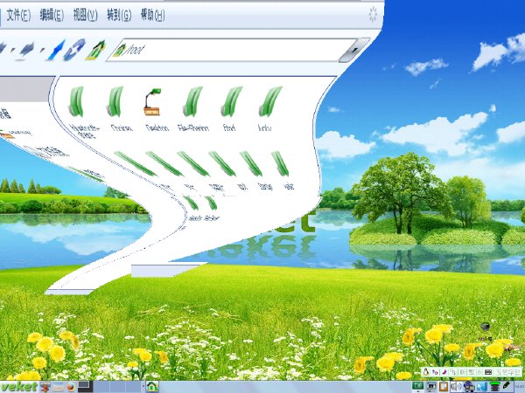Screen dimensions: 525x393
Task: Click the terminal icon in the taskbar
Action: (x=86, y=386)
